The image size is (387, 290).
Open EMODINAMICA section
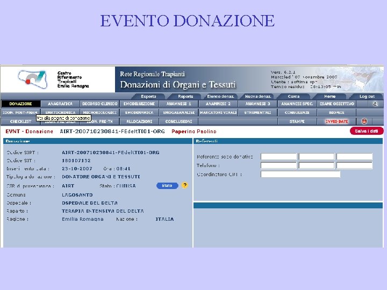tap(139, 112)
